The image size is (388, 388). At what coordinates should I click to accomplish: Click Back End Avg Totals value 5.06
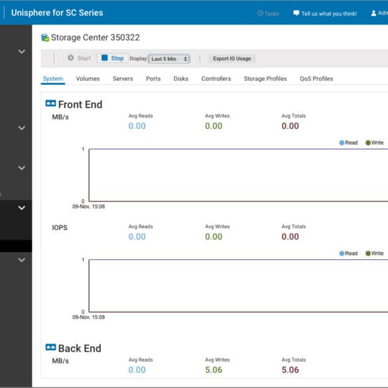click(x=291, y=369)
